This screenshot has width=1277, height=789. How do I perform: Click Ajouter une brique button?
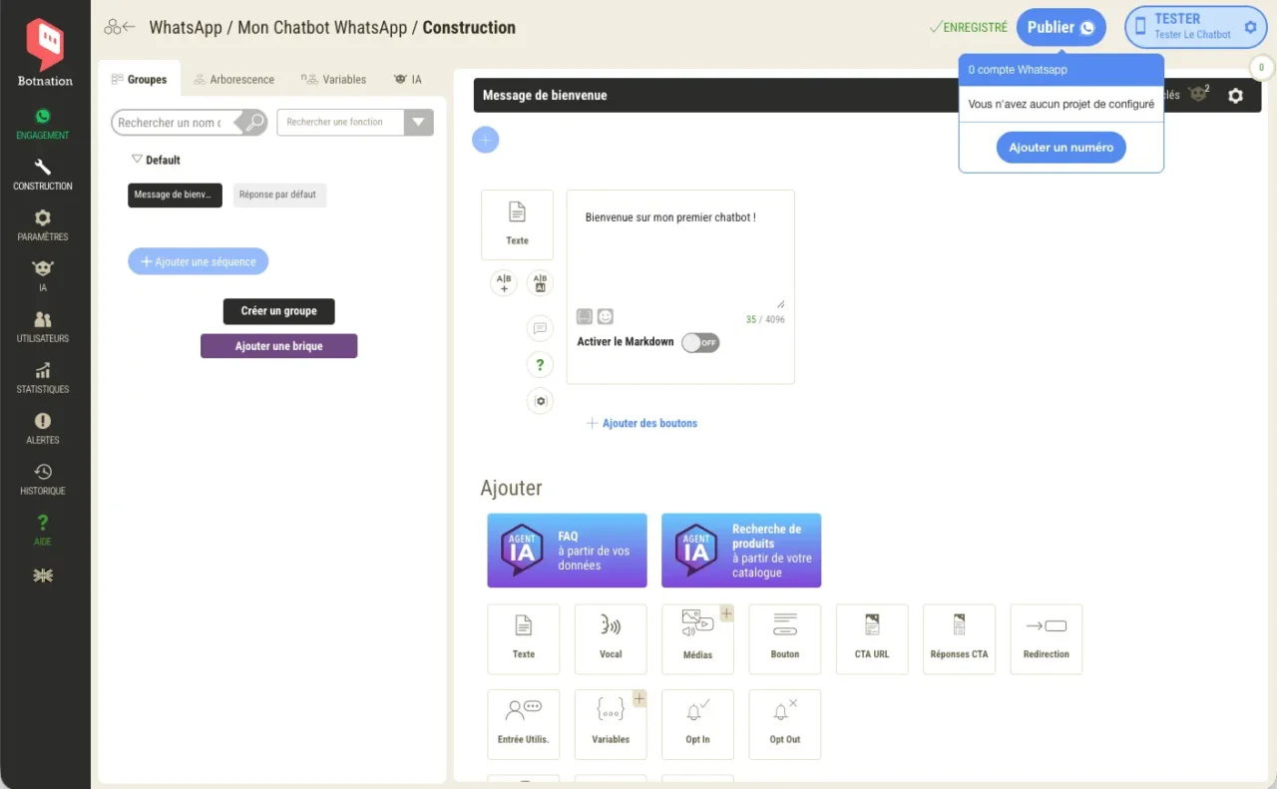click(279, 346)
